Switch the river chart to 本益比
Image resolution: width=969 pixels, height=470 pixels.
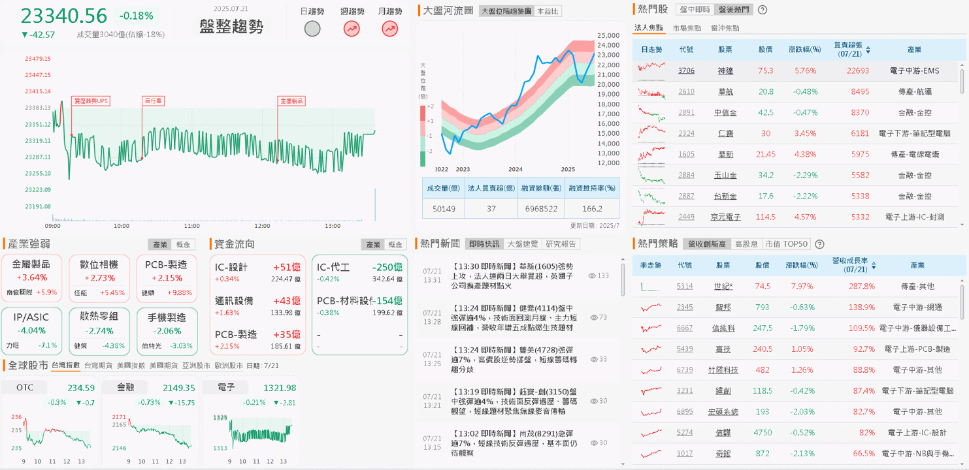coord(547,11)
